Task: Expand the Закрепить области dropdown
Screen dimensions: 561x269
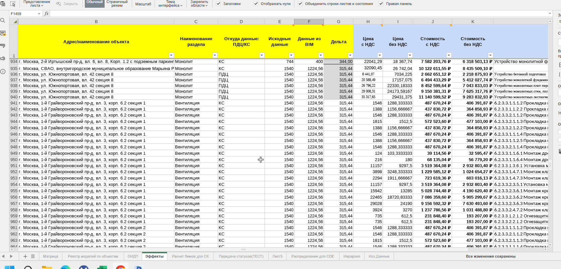Action: coord(199,4)
